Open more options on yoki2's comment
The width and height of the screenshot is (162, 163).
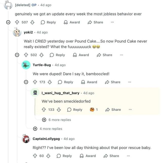(x=121, y=55)
